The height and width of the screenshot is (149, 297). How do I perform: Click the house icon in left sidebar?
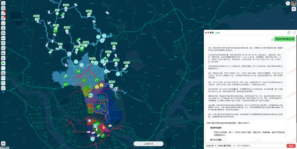click(x=3, y=58)
